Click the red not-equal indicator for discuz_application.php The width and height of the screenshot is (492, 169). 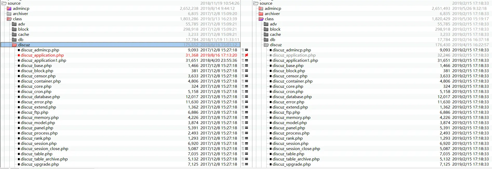[246, 55]
